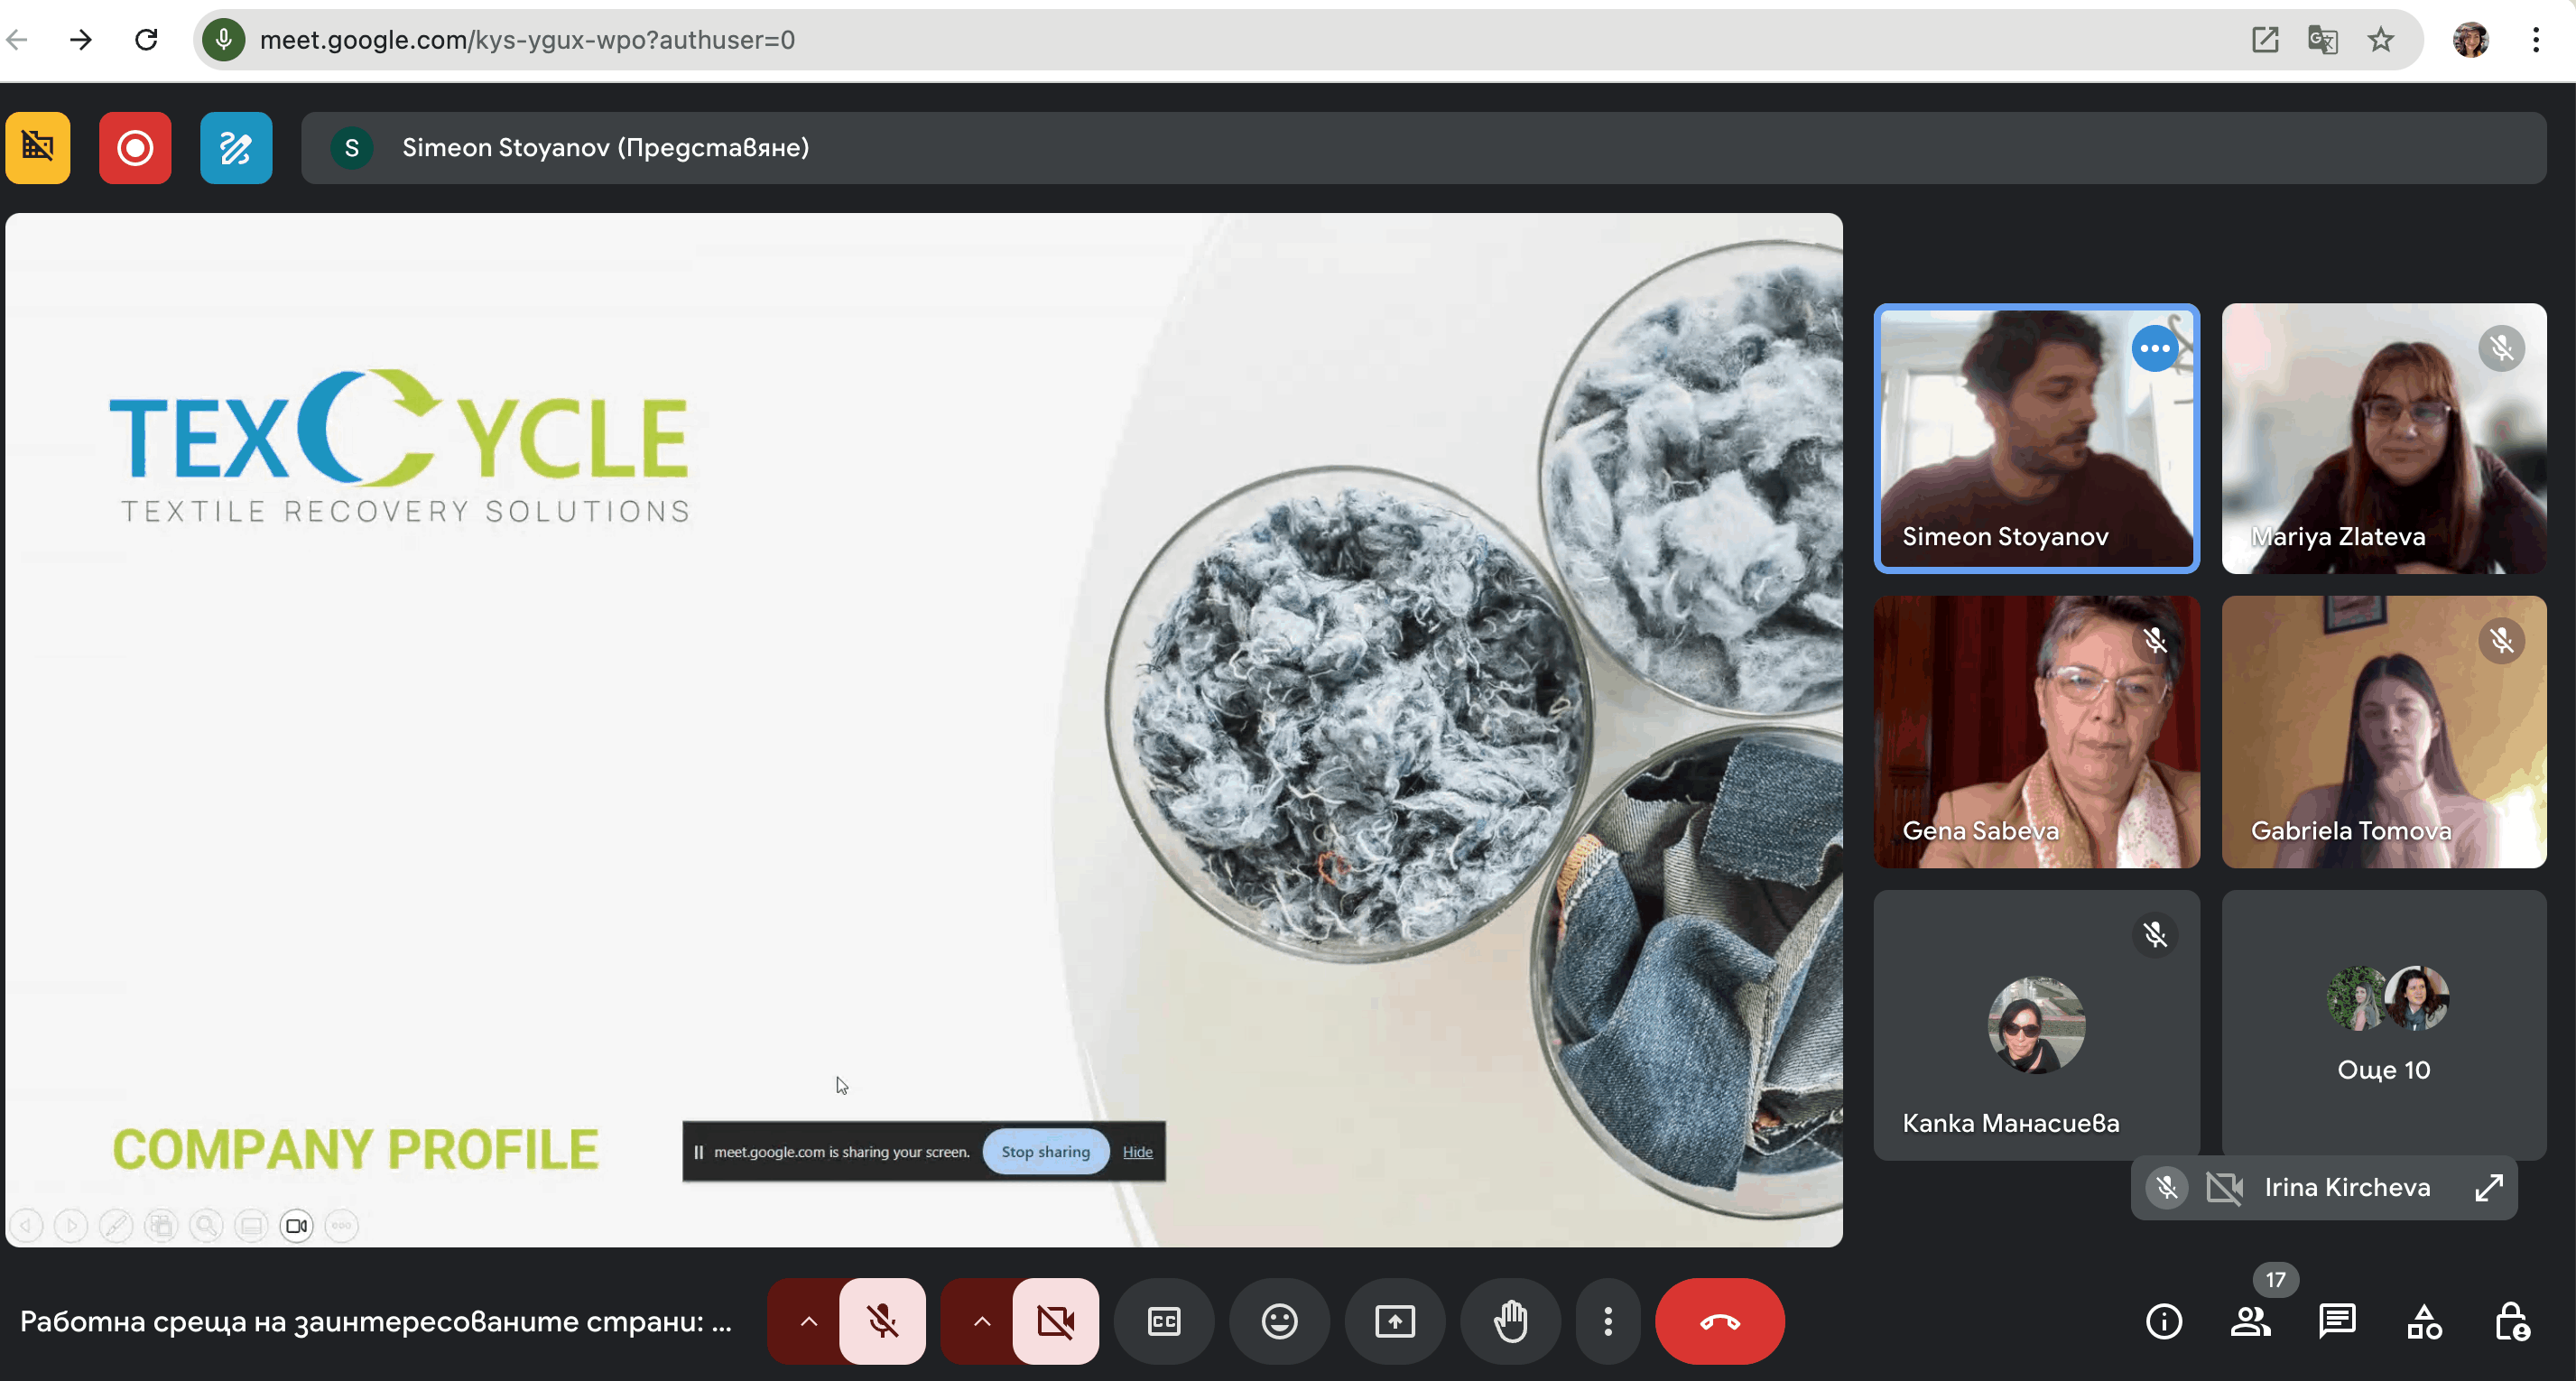Screen dimensions: 2576x1381
Task: Expand Irina Kircheva self-view tile
Action: 2489,1187
